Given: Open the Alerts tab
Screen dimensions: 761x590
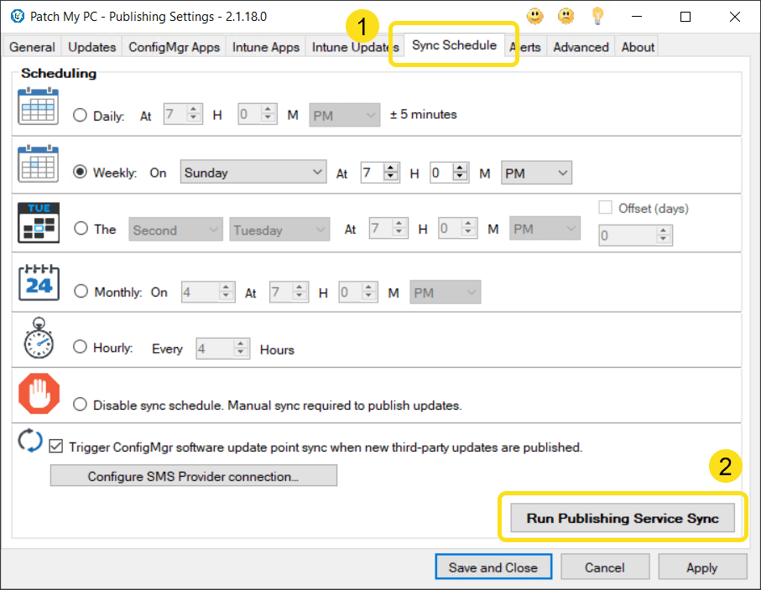Looking at the screenshot, I should 528,47.
